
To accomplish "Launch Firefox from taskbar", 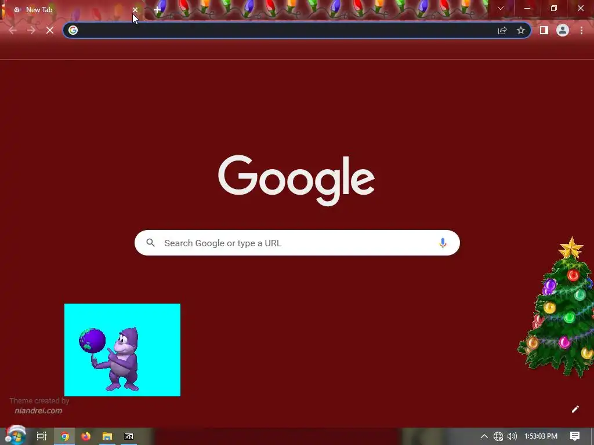I will (86, 436).
